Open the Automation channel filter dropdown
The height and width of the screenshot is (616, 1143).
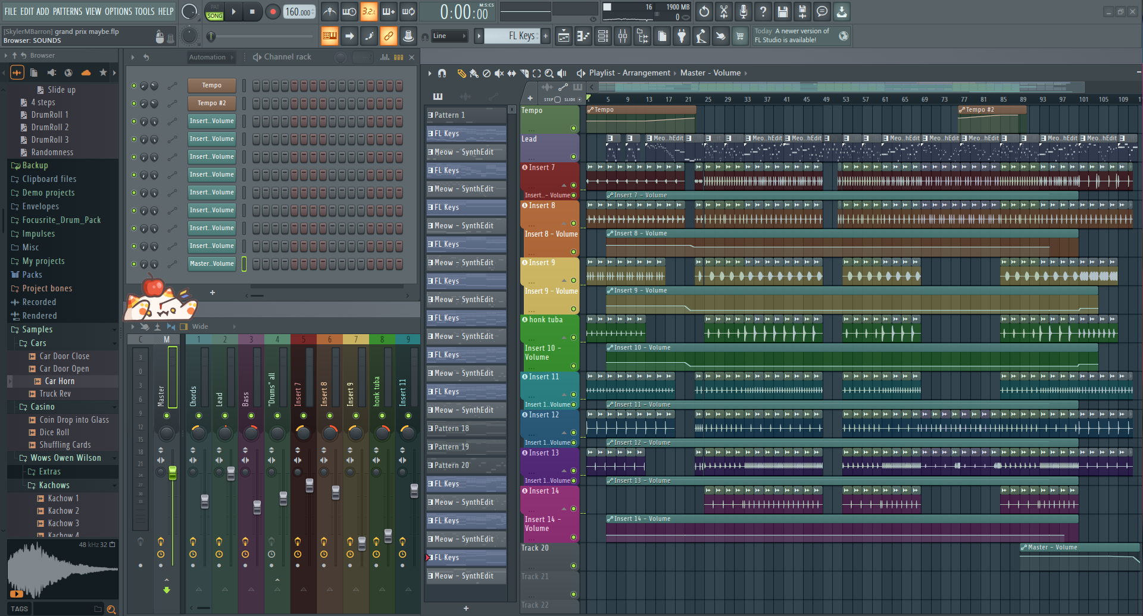tap(211, 57)
